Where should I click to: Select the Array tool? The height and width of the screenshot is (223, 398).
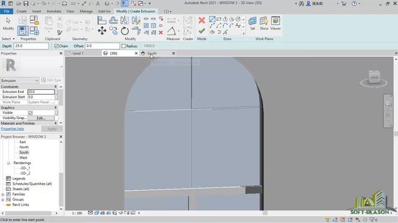(146, 25)
